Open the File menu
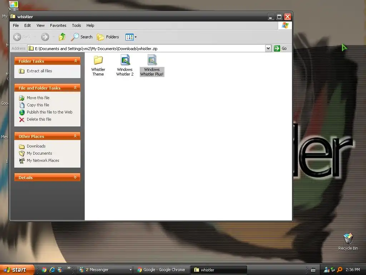366x275 pixels. [x=16, y=25]
